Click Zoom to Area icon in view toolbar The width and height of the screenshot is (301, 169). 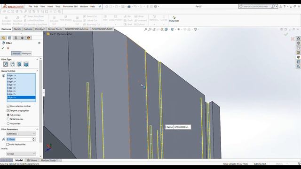150,29
